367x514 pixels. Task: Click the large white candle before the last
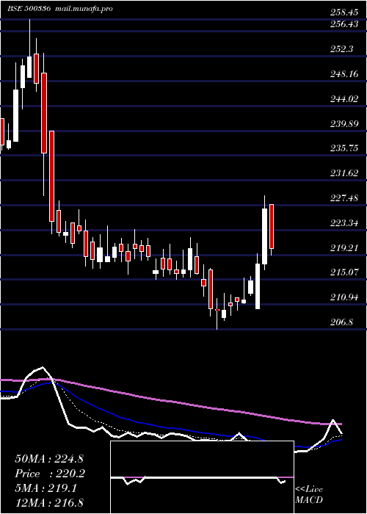[264, 236]
